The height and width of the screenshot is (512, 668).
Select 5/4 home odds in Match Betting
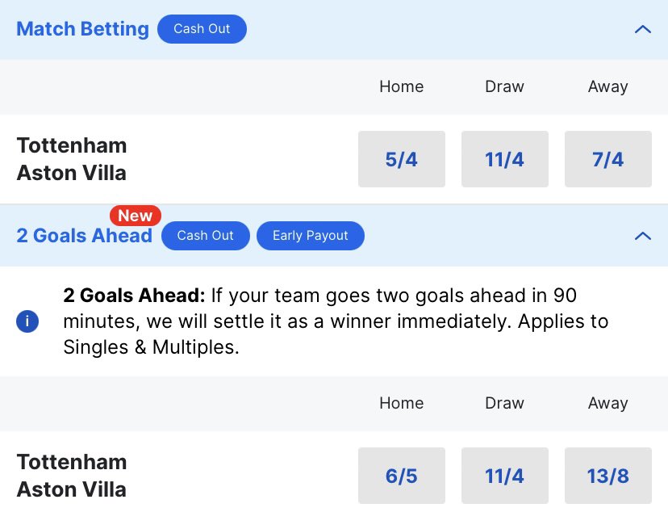point(402,159)
